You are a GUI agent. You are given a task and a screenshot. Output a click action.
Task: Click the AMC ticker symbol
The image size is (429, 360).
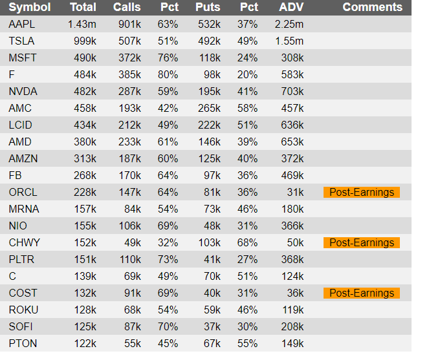tap(20, 108)
